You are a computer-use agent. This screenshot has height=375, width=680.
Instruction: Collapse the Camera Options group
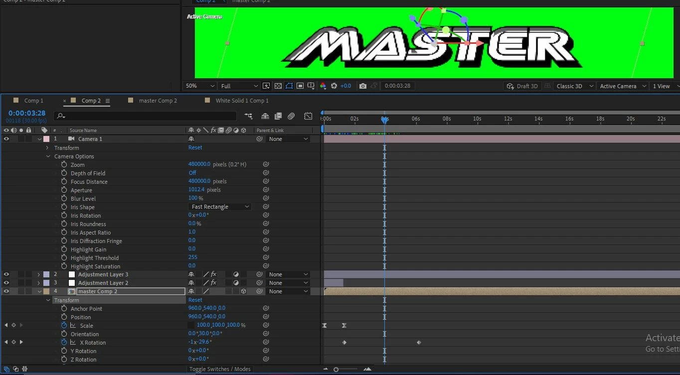(48, 156)
